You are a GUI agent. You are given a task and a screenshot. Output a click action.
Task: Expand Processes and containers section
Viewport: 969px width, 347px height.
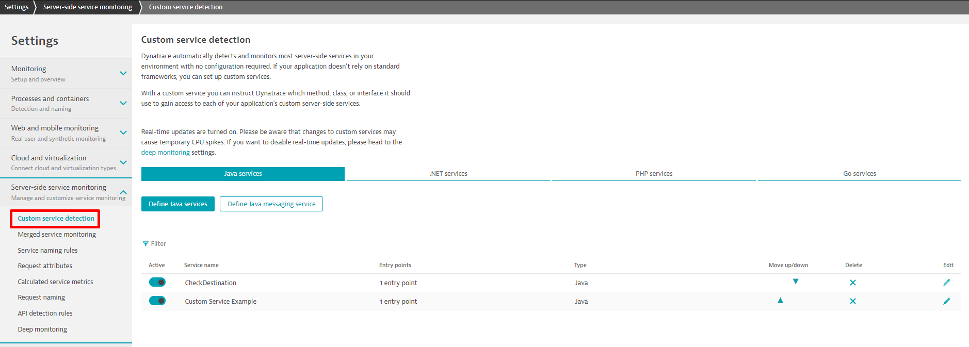point(123,103)
